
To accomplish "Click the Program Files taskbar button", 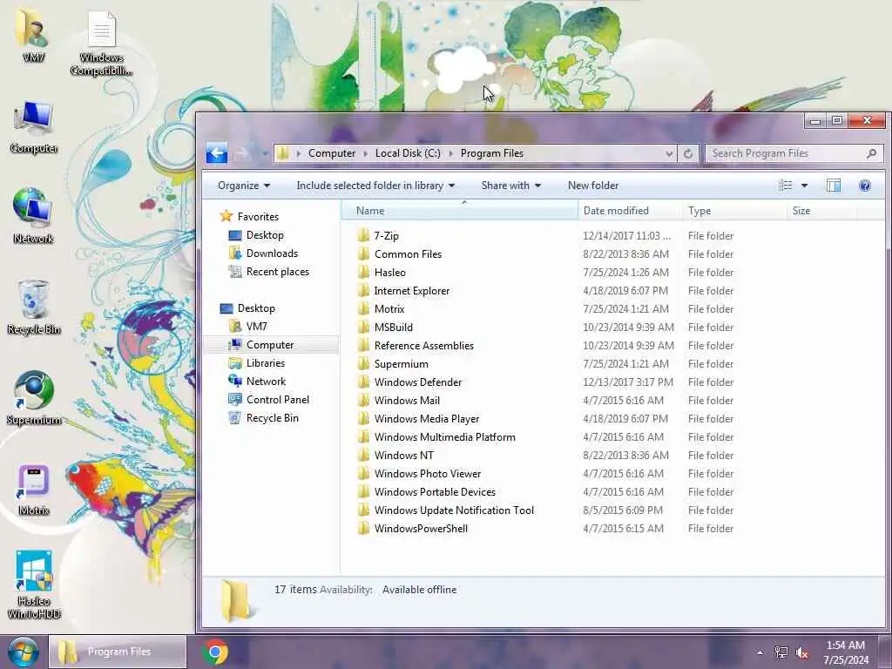I will click(x=118, y=652).
